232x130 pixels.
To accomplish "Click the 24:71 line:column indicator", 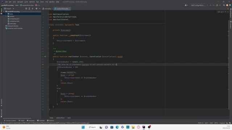I will click(x=207, y=123).
